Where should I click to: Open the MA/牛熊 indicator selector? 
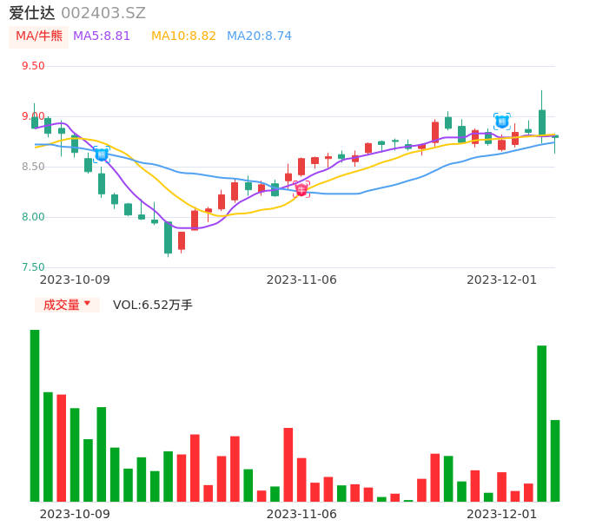[38, 36]
